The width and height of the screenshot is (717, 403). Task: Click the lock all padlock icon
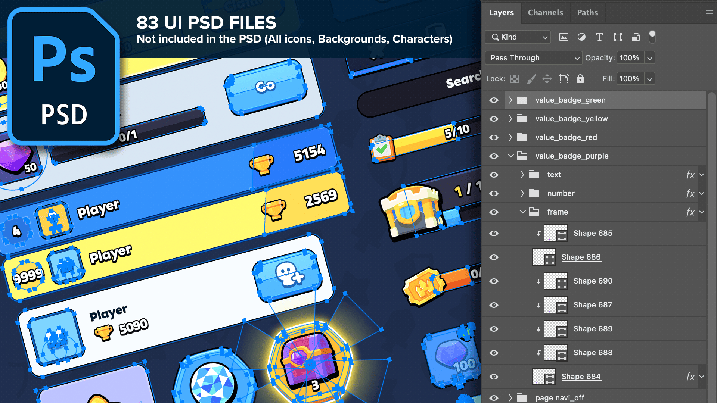(x=580, y=79)
